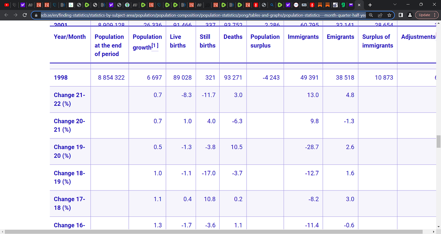This screenshot has height=234, width=441.
Task: Click the Live births column header
Action: point(178,41)
